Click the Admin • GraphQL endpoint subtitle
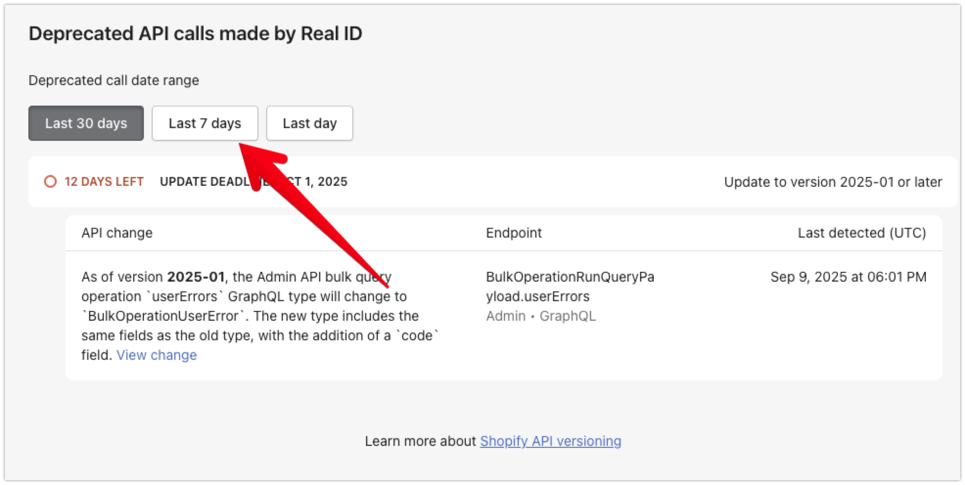 pyautogui.click(x=541, y=316)
